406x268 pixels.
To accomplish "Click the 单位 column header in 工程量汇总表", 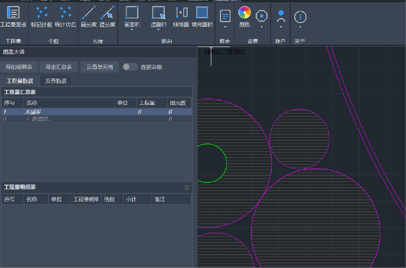I will coord(126,103).
